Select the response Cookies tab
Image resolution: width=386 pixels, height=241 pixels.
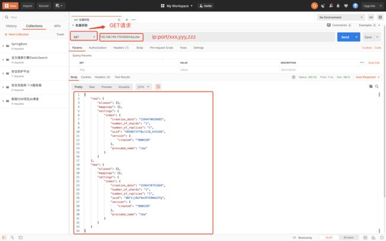pos(86,77)
